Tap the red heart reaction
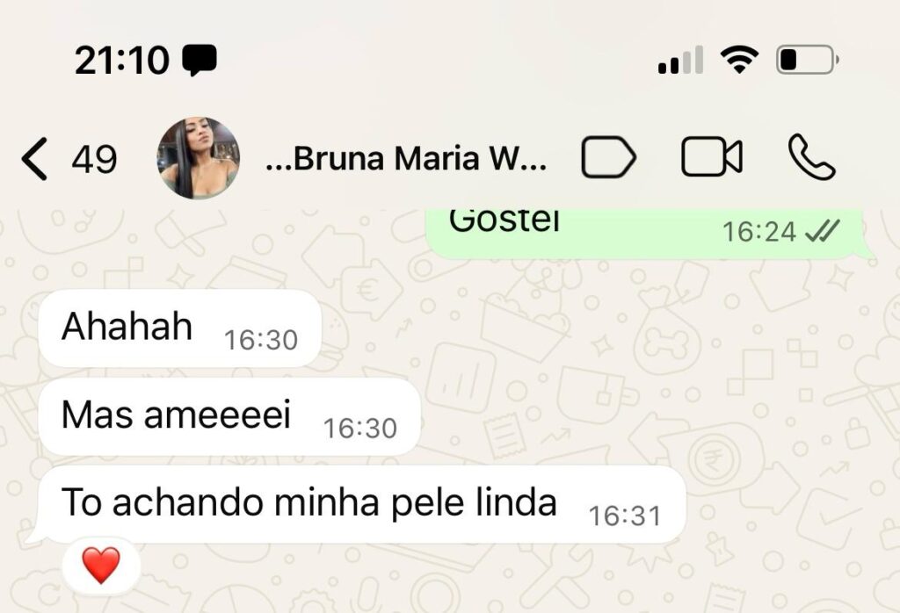Viewport: 900px width, 613px height. click(x=101, y=566)
